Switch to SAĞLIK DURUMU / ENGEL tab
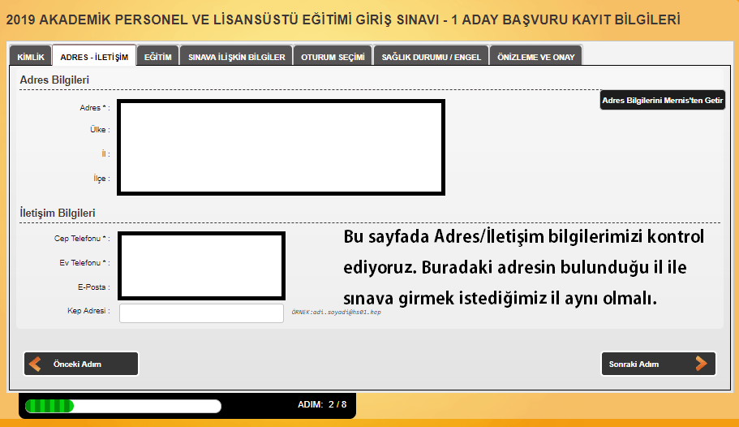 click(432, 57)
